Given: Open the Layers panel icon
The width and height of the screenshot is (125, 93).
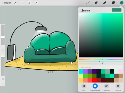Looking at the screenshot, I should [x=113, y=3].
